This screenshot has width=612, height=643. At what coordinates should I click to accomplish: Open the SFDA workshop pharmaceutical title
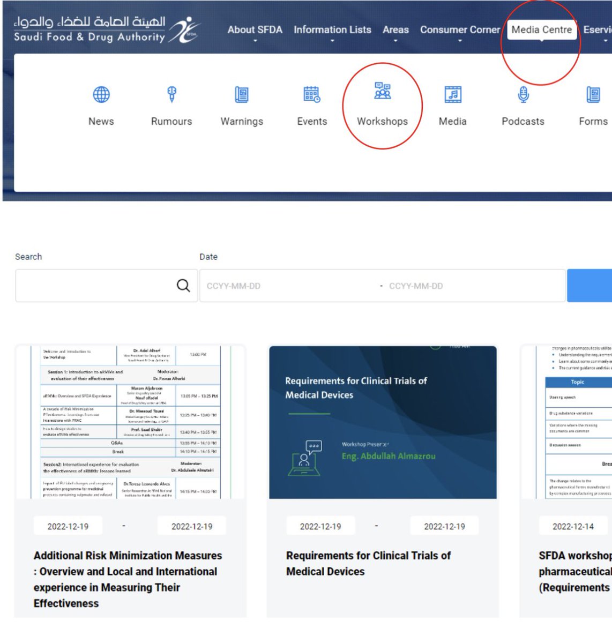click(x=575, y=571)
